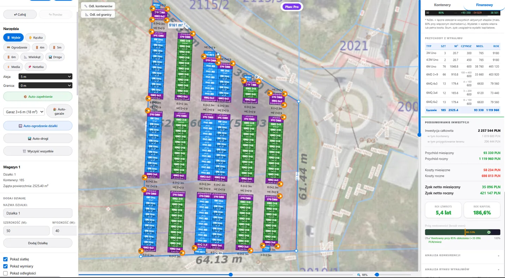Click the break-even progress bar marker

[x=489, y=232]
